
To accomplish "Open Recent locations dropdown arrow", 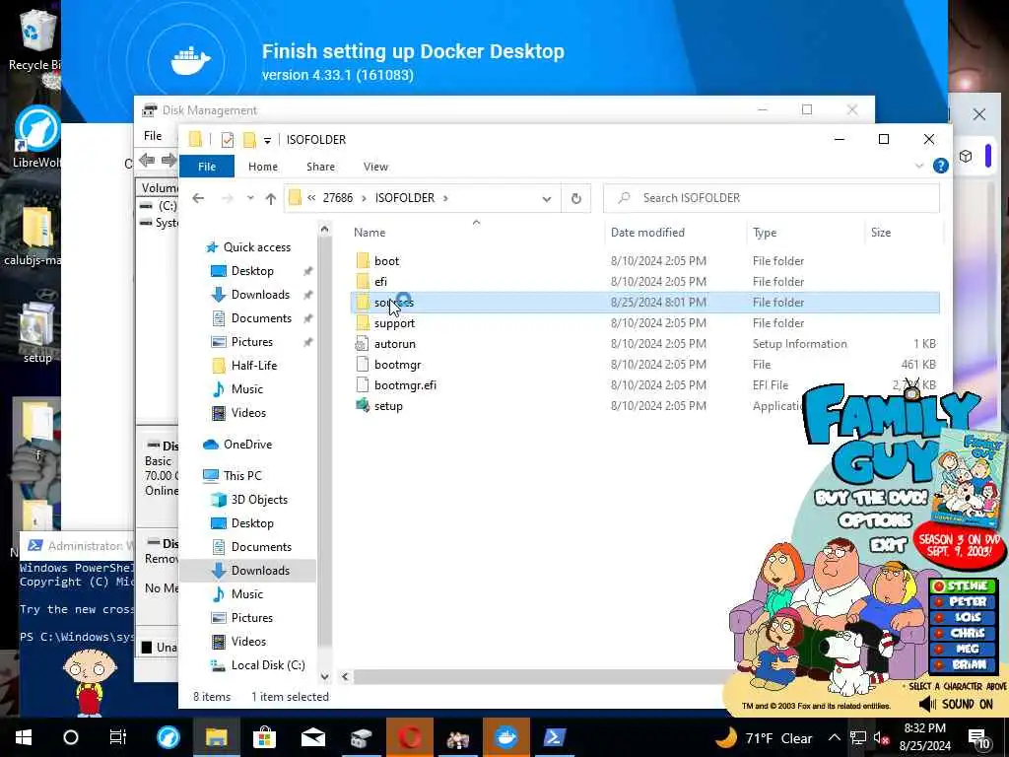I will click(x=250, y=198).
